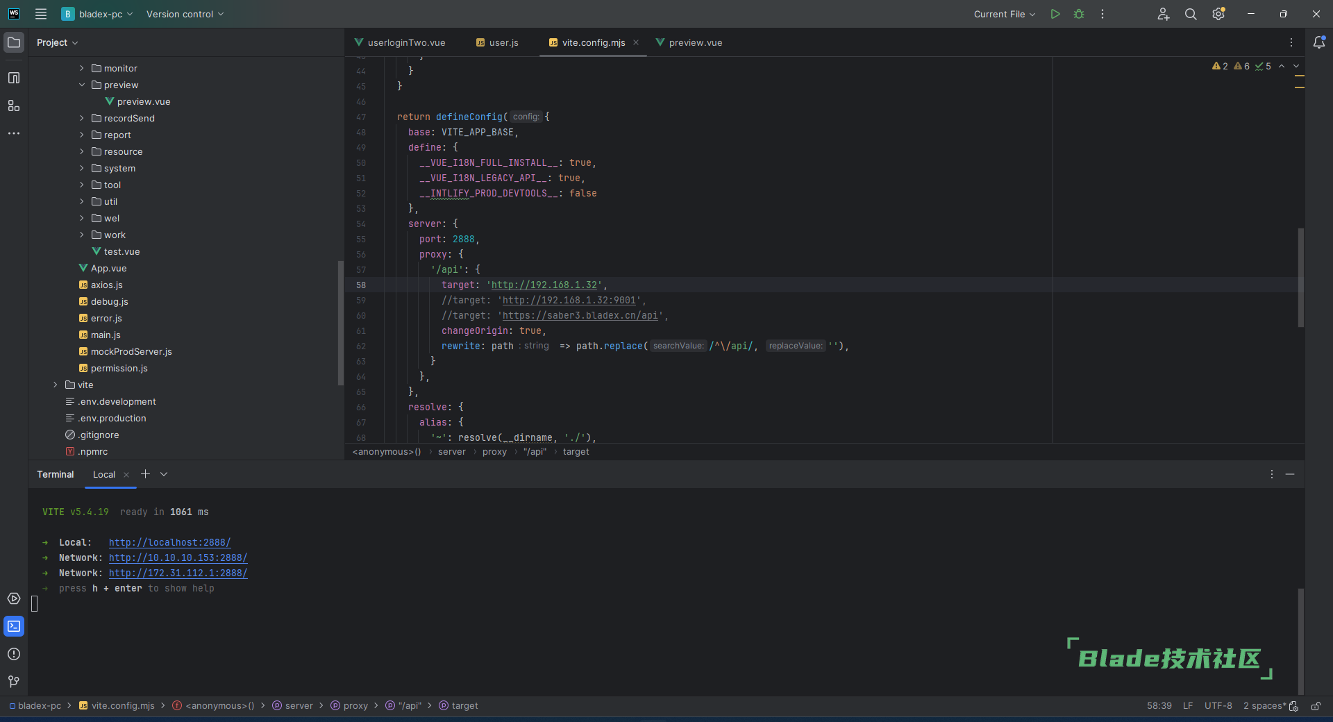Screen dimensions: 1333x722
Task: Select the Local terminal tab
Action: pos(104,475)
